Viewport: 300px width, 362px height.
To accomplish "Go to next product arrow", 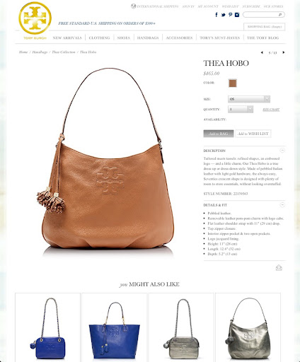I will tap(284, 52).
